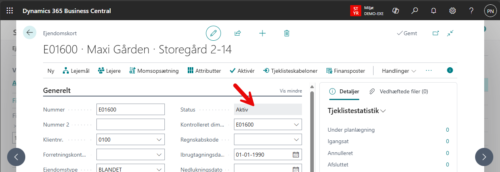The height and width of the screenshot is (172, 500).
Task: Switch to Vedhæftede filer tab
Action: click(x=398, y=91)
